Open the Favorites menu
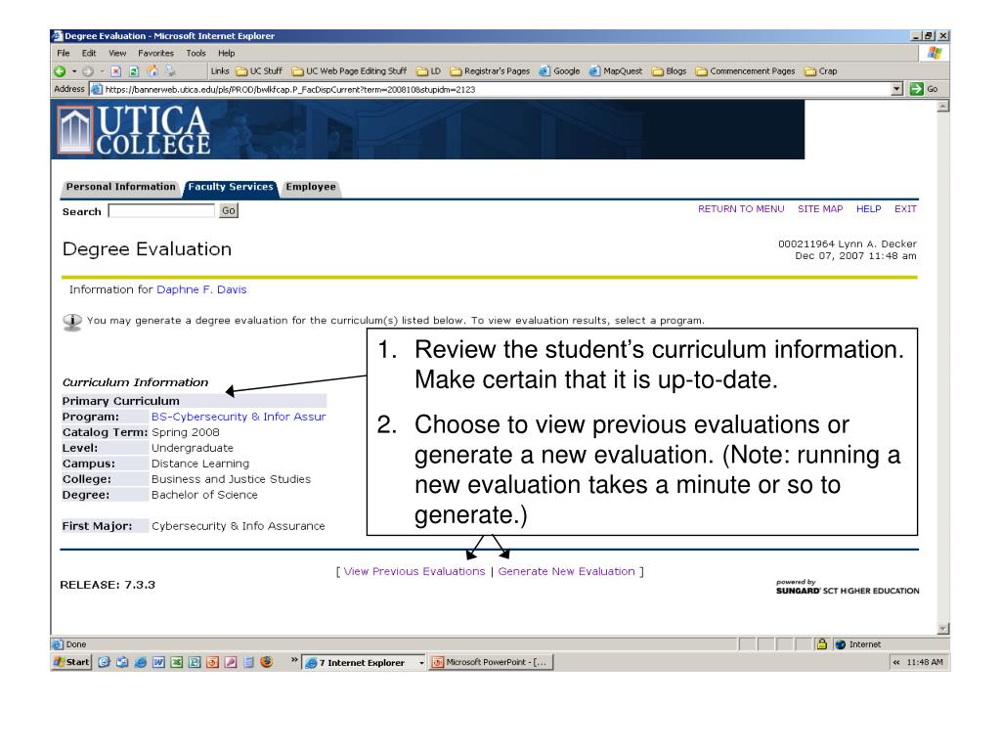The height and width of the screenshot is (751, 1001). [155, 54]
